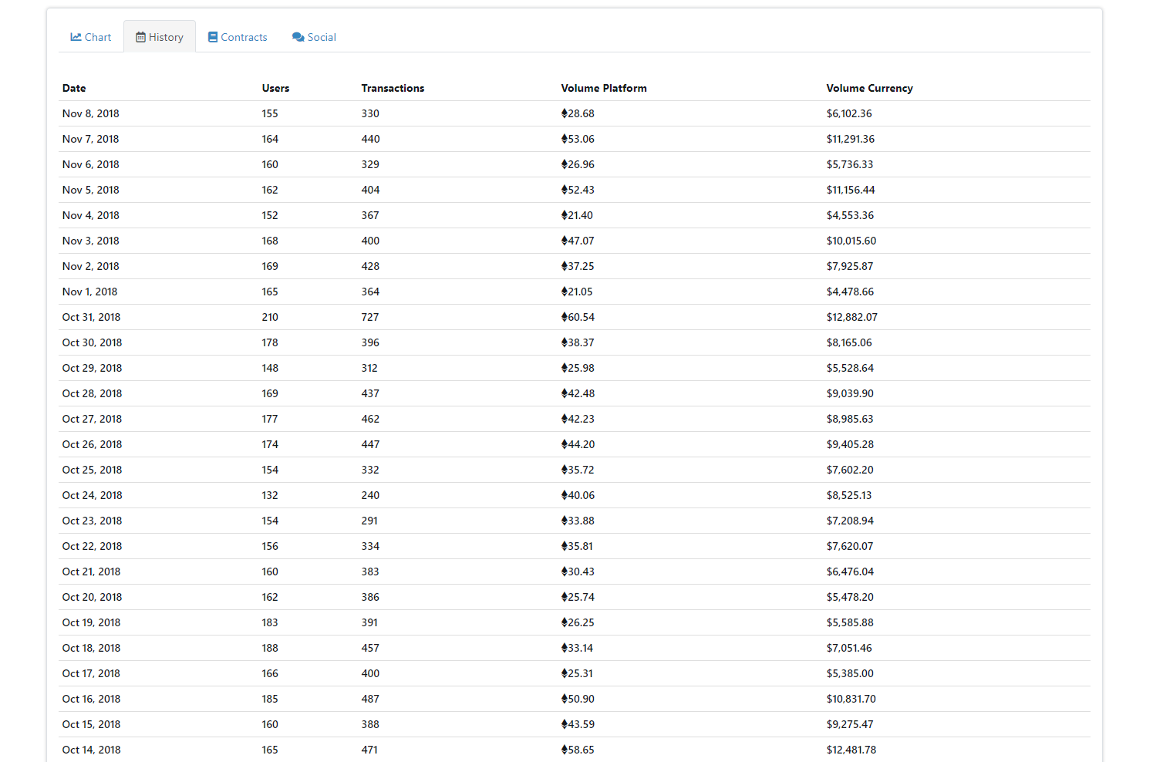Screen dimensions: 1153x762
Task: Click the book icon beside Contracts
Action: (x=213, y=37)
